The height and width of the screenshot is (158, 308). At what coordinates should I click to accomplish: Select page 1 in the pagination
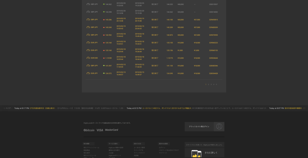coord(206,84)
